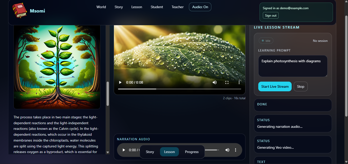Click the video progress seek bar

point(179,89)
